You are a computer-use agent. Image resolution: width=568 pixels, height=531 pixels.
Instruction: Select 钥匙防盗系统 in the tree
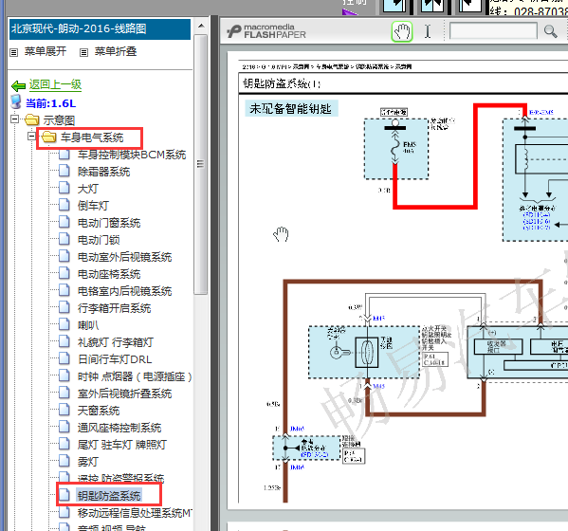(109, 496)
